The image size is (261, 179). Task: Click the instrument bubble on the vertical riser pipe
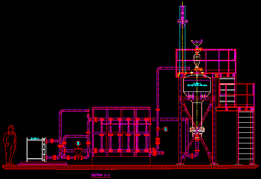click(165, 129)
